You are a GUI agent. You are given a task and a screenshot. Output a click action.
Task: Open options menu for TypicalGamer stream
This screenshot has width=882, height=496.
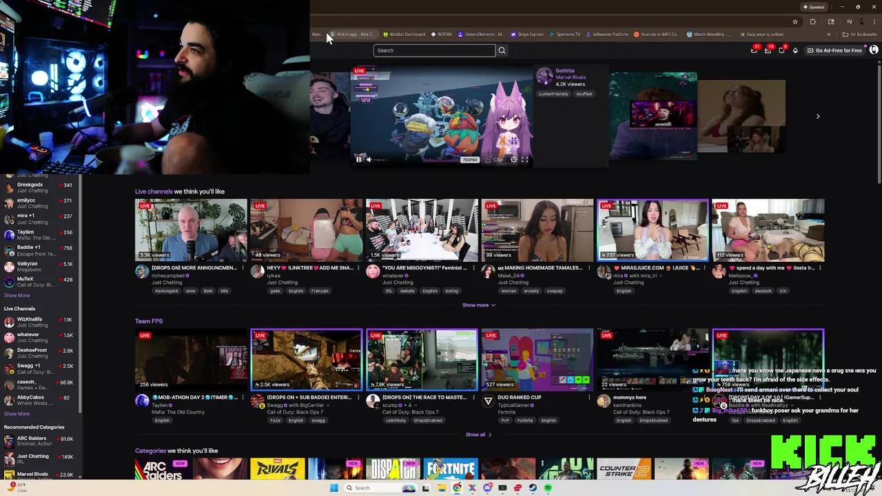click(x=588, y=397)
